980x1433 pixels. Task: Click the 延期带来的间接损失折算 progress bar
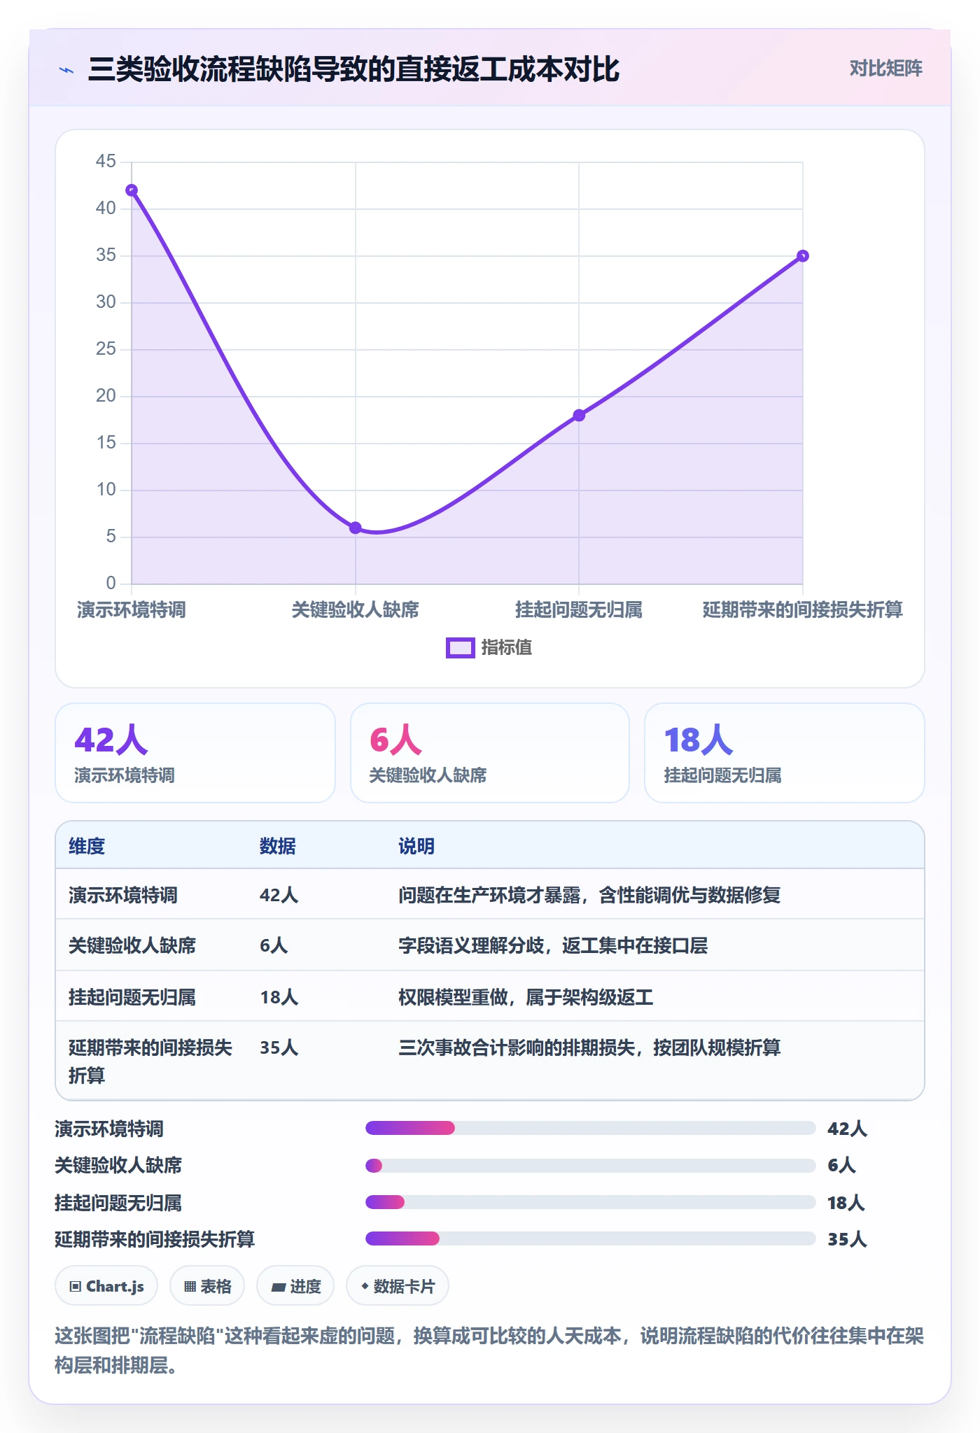coord(591,1238)
